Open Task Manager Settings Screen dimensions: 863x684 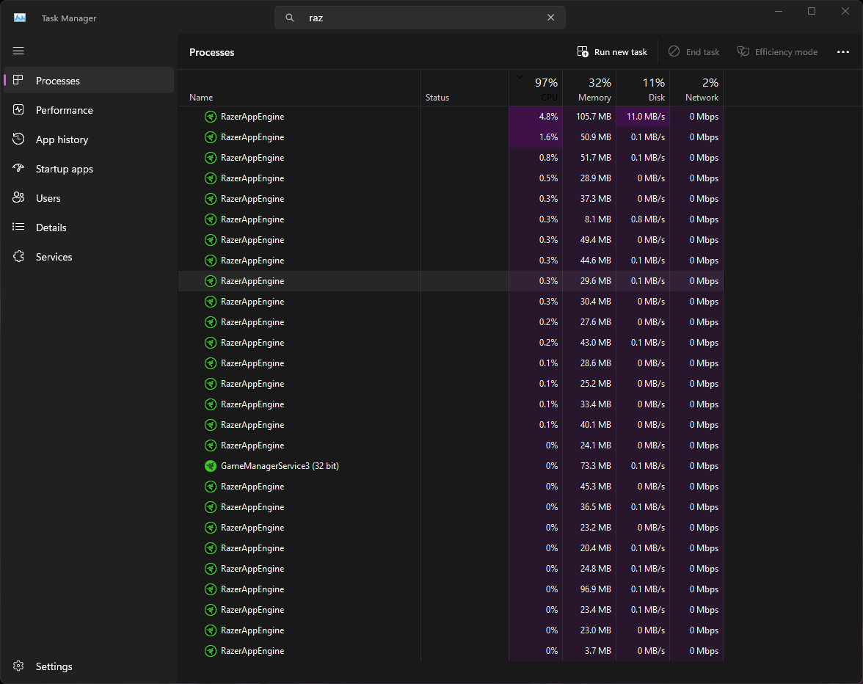click(89, 666)
